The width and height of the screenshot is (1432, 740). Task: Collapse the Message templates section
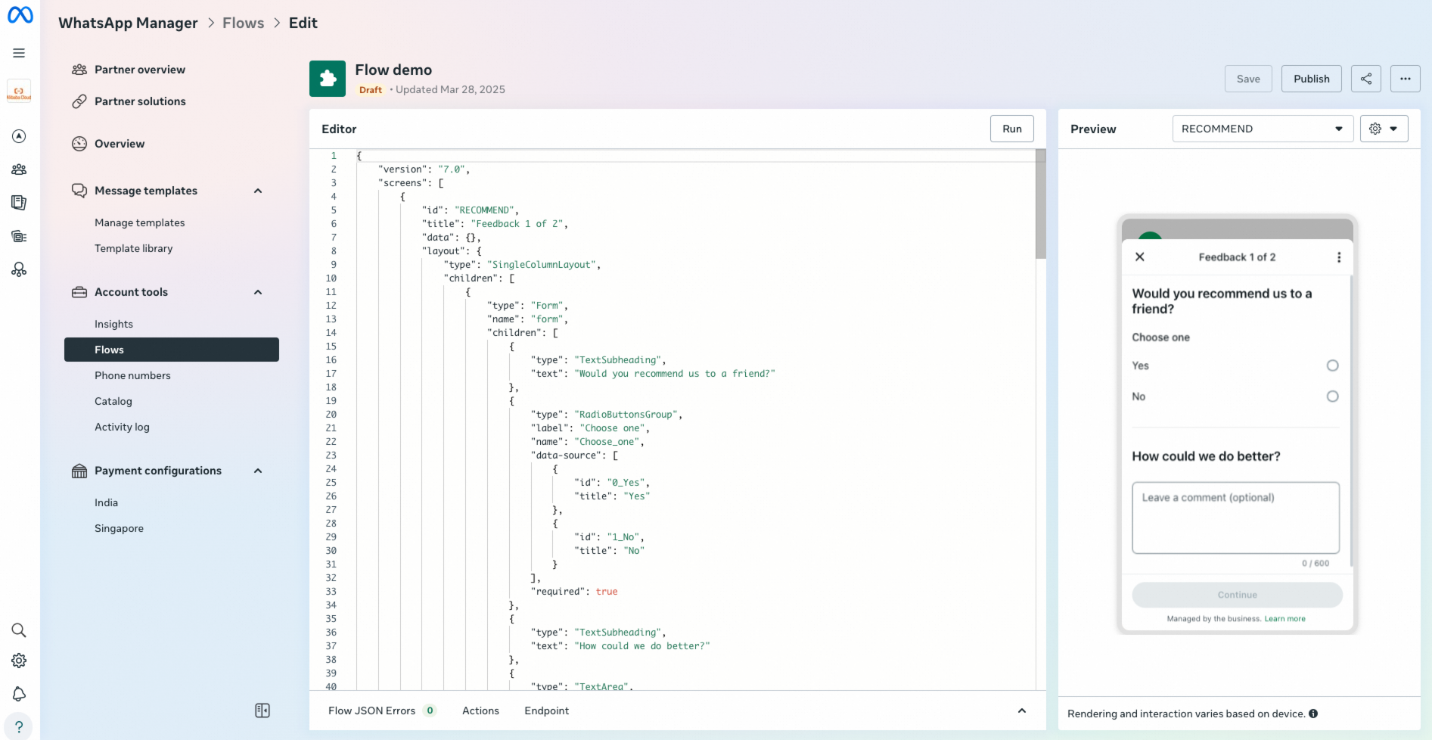click(x=258, y=191)
